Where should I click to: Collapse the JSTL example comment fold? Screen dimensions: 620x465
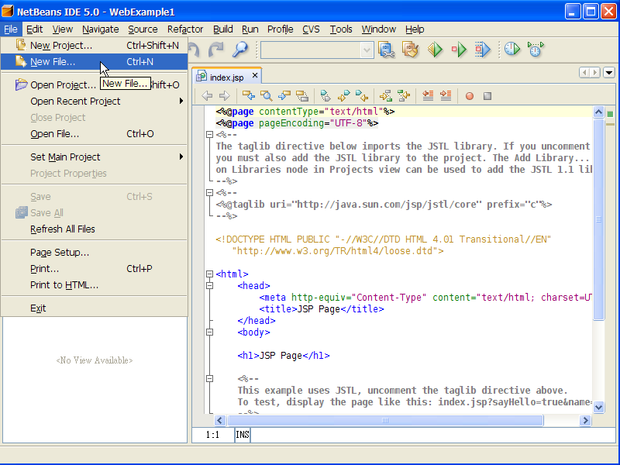pyautogui.click(x=209, y=378)
